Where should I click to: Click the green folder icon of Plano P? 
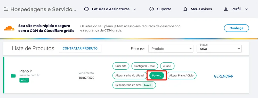point(13,76)
